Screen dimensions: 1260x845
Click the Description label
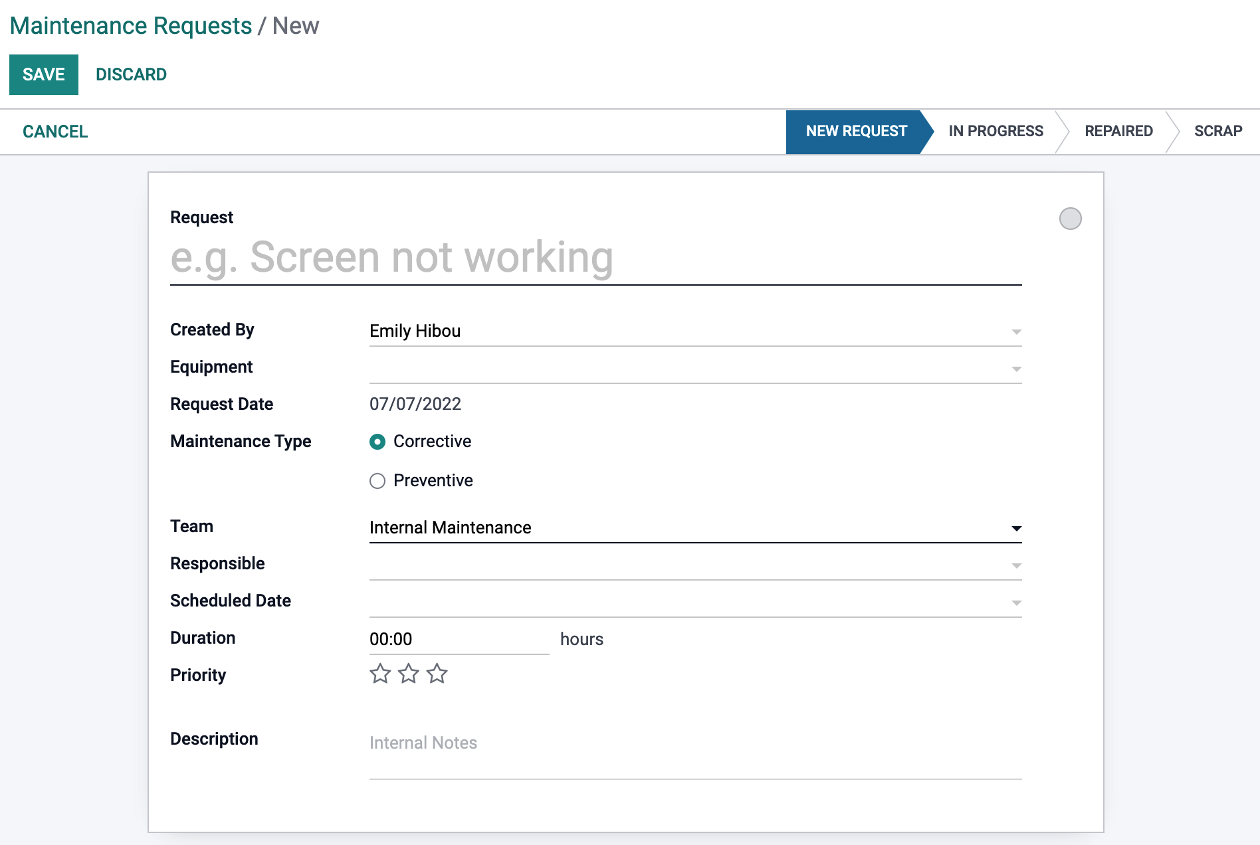click(214, 739)
